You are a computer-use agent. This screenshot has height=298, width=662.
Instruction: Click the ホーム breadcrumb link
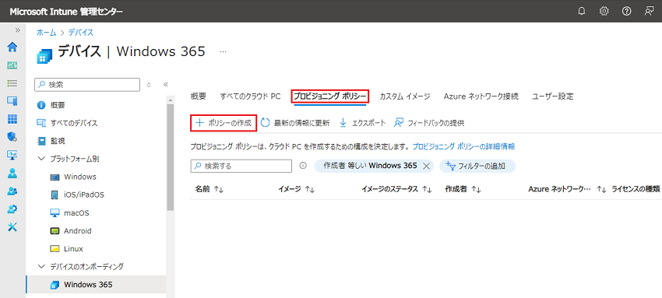click(x=47, y=33)
